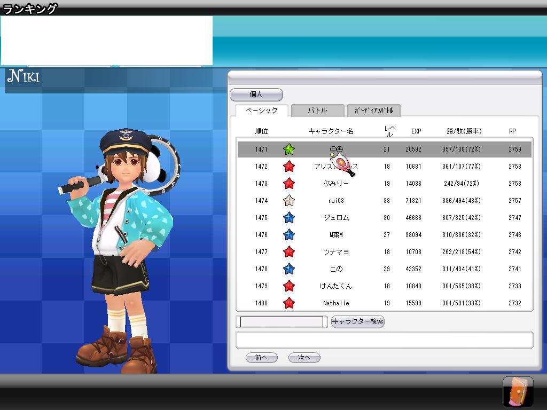
Task: Click the beige star next to rui03
Action: 289,201
